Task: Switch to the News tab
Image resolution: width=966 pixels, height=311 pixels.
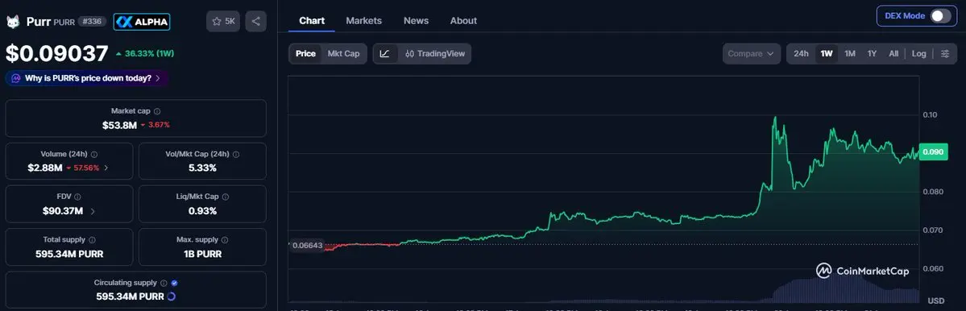Action: coord(416,21)
